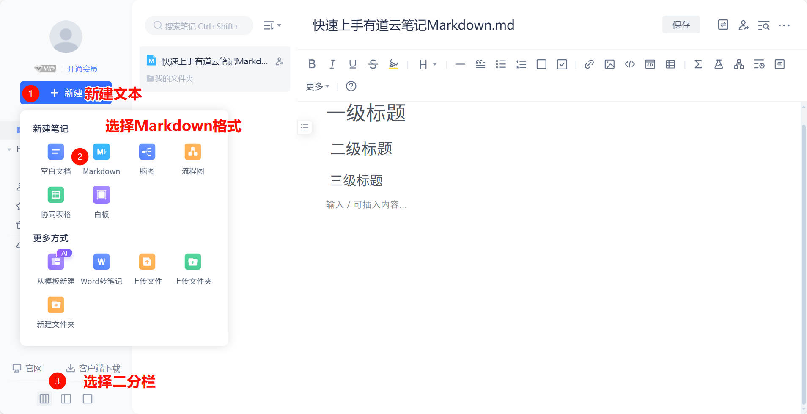Open the 客户端下载 link
Screen dimensions: 807x414
click(93, 368)
